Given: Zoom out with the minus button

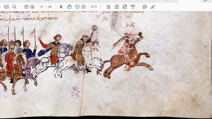Looking at the screenshot, I should (77, 7).
